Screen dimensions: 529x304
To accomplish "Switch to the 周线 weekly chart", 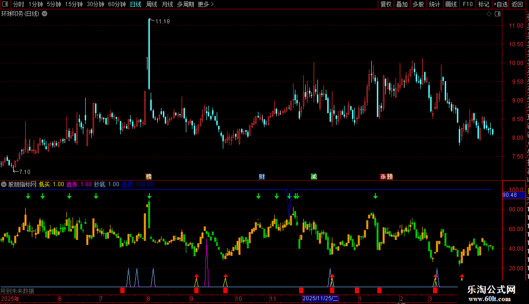I will click(x=152, y=4).
